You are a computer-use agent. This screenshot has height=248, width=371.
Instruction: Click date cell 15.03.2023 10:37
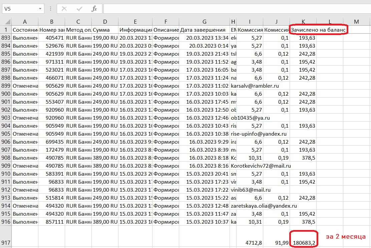205,222
